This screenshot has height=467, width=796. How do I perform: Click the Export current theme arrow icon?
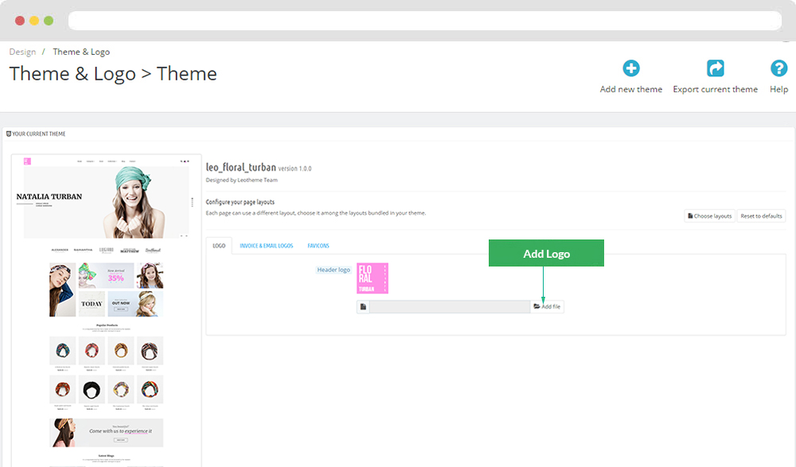click(715, 68)
